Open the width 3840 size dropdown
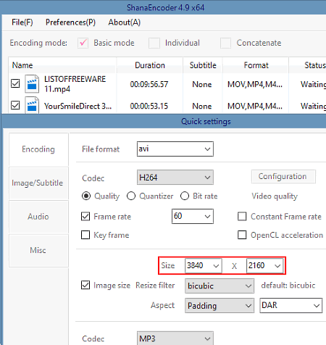This screenshot has width=326, height=345. [203, 266]
